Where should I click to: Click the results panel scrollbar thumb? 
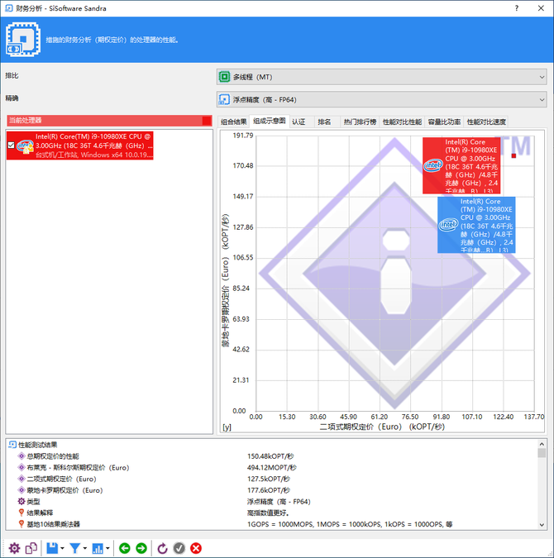point(542,453)
